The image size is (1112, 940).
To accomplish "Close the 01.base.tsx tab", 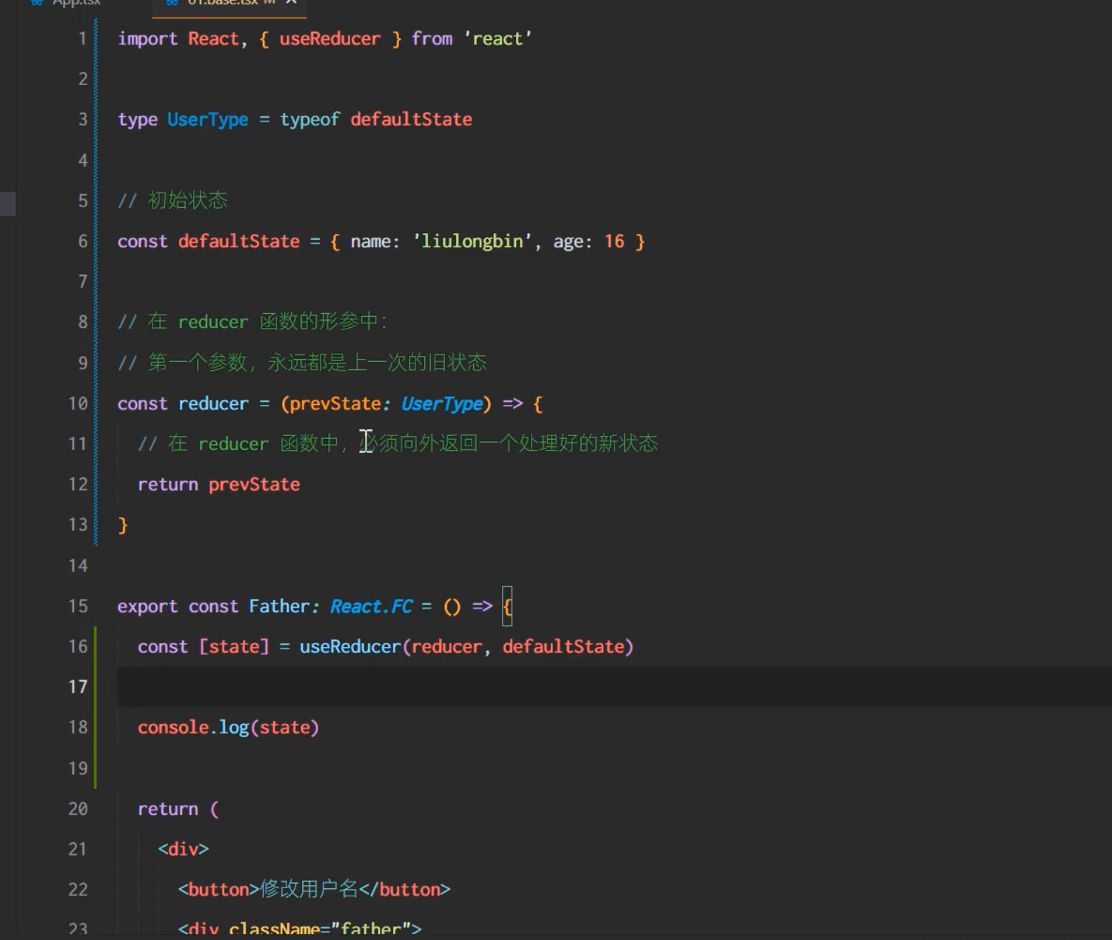I will pyautogui.click(x=292, y=3).
